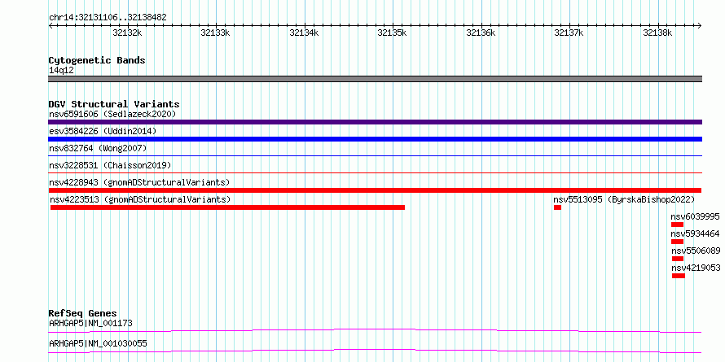Open variant nsv5506089 label
Image resolution: width=725 pixels, height=362 pixels.
(x=696, y=251)
